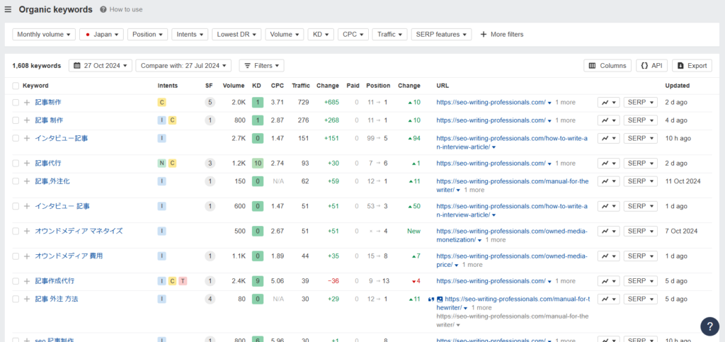Open the owned-media-price URL link
Viewport: 725px width, 342px height.
[511, 256]
